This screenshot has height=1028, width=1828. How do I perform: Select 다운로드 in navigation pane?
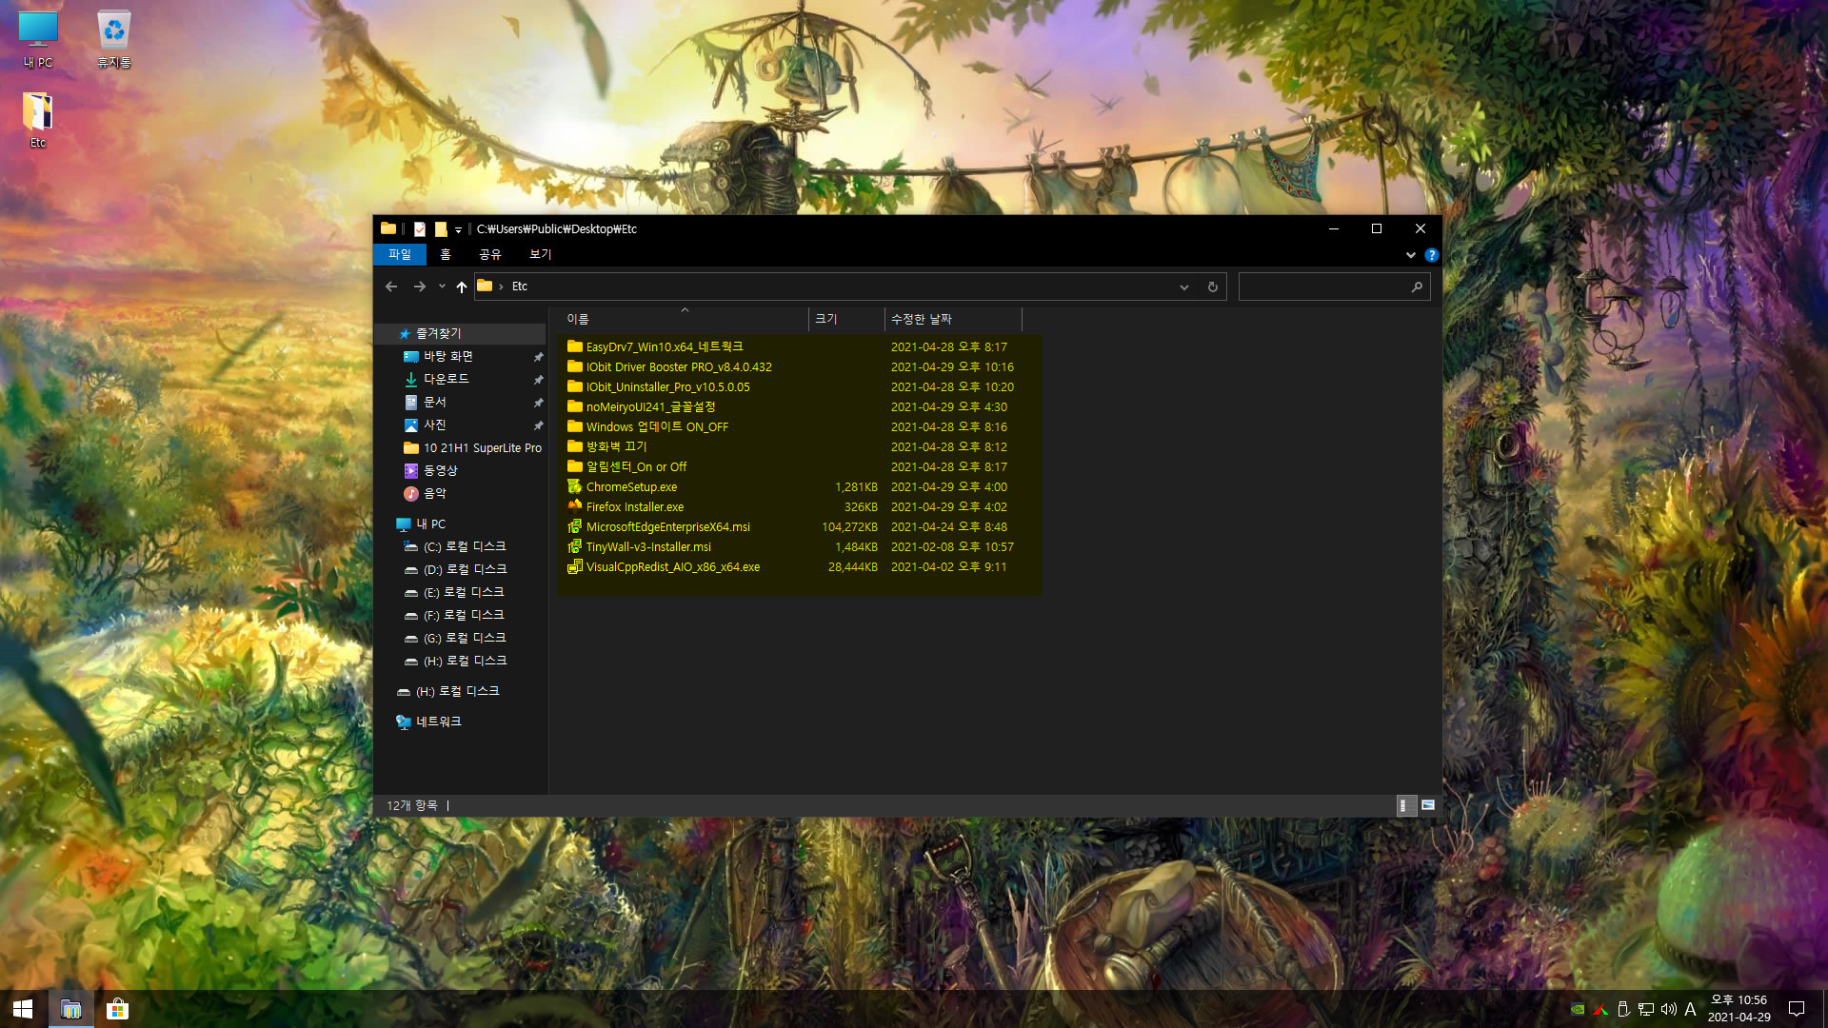pyautogui.click(x=447, y=379)
